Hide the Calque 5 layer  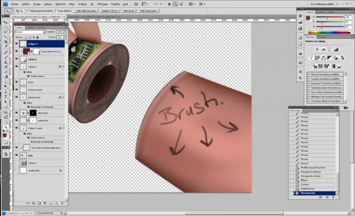tap(17, 66)
